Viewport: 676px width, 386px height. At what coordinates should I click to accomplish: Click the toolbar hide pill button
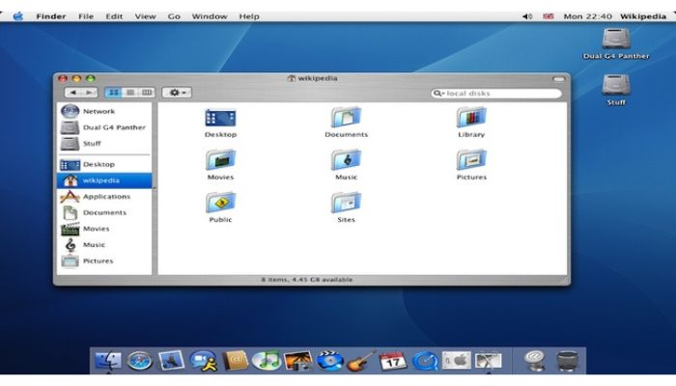coord(559,79)
